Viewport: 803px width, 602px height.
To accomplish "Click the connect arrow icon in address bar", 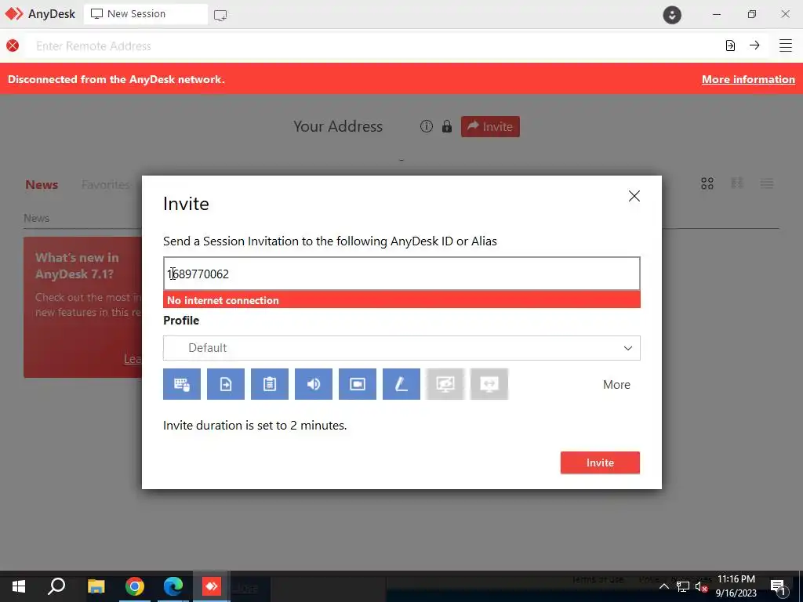I will [754, 45].
